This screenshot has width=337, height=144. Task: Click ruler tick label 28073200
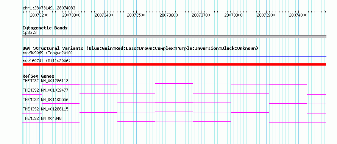pos(39,15)
